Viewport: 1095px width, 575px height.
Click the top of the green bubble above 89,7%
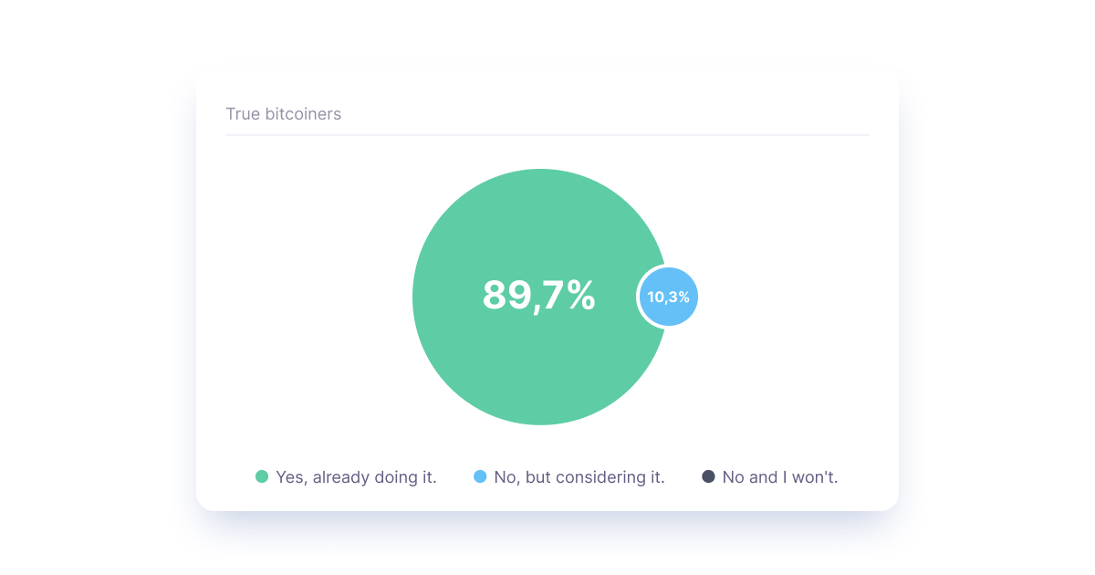point(540,201)
